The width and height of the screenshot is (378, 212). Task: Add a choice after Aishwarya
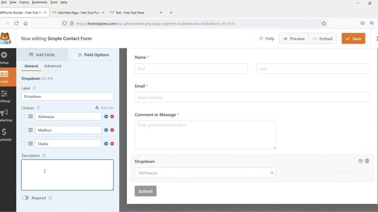click(x=106, y=117)
